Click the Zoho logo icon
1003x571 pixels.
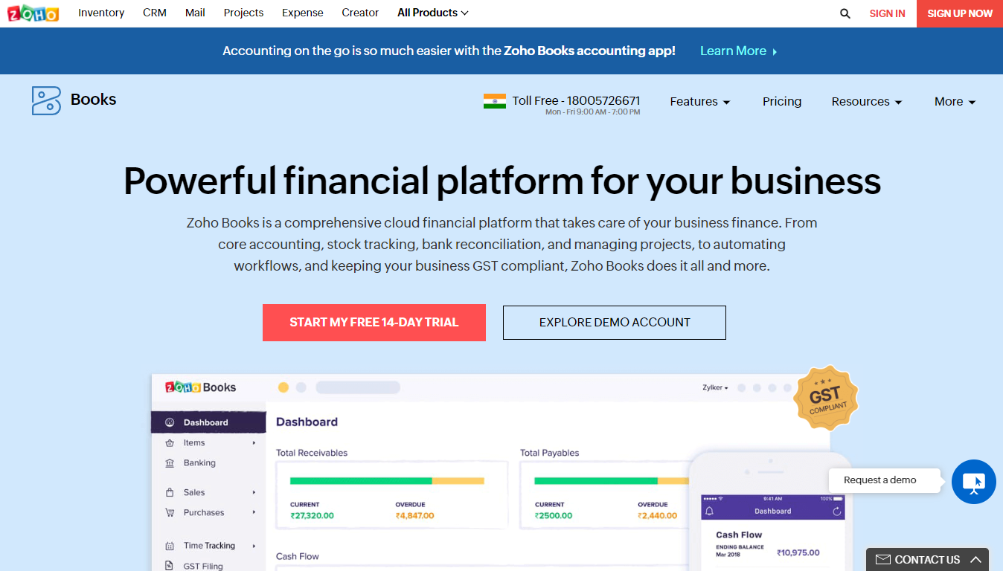33,13
